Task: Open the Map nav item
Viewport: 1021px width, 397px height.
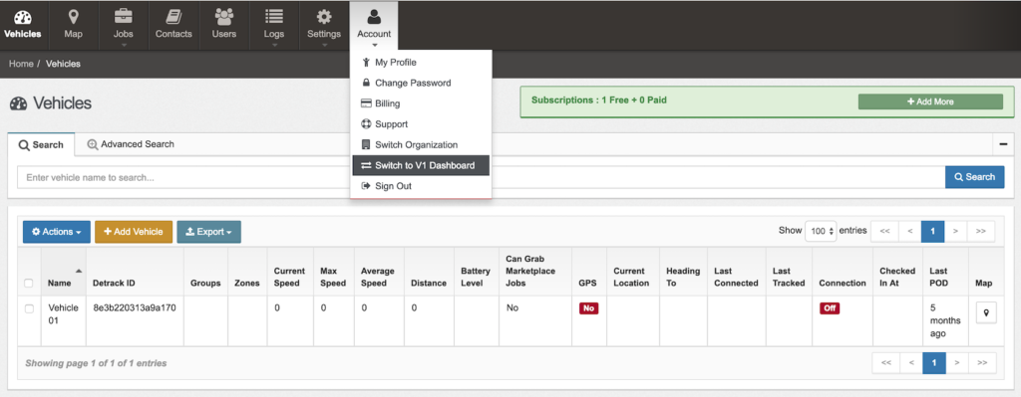Action: (x=74, y=25)
